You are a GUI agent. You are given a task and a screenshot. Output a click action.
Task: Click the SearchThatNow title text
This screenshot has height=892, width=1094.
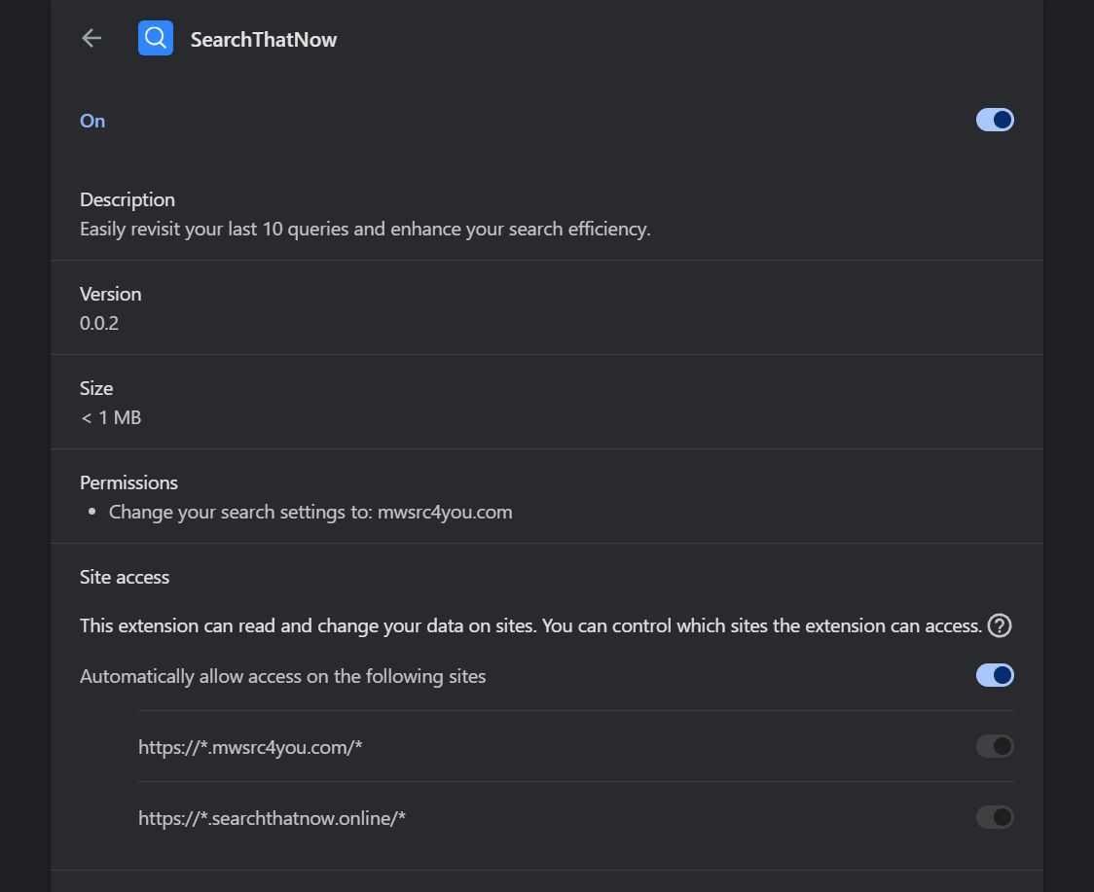click(264, 39)
